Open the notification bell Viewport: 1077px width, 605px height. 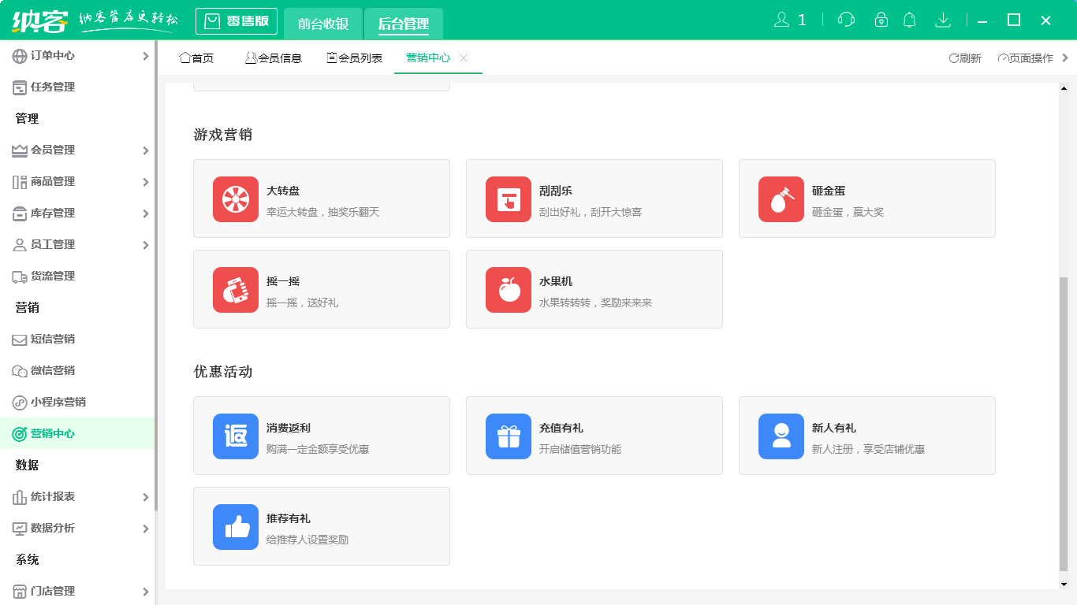[x=909, y=19]
